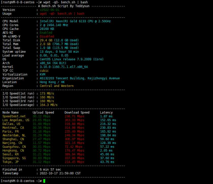Image resolution: width=213 pixels, height=184 pixels.
Task: Click the green AES-NI Enabled value
Action: (46, 33)
